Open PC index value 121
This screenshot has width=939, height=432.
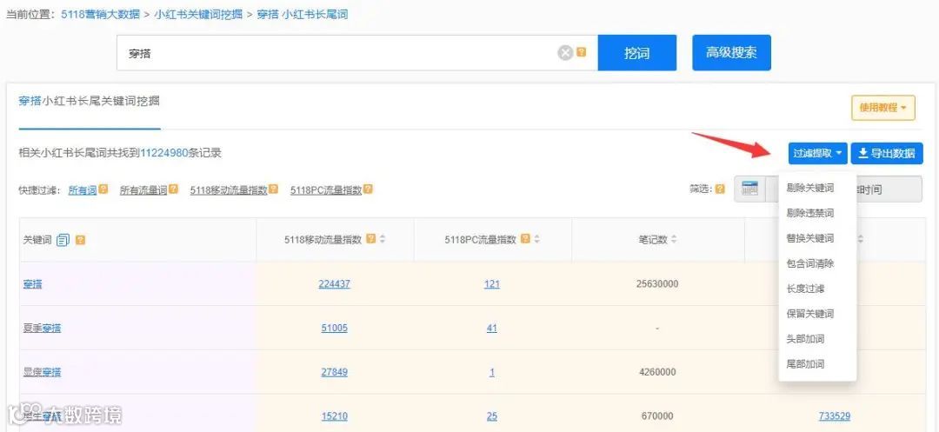(x=491, y=284)
